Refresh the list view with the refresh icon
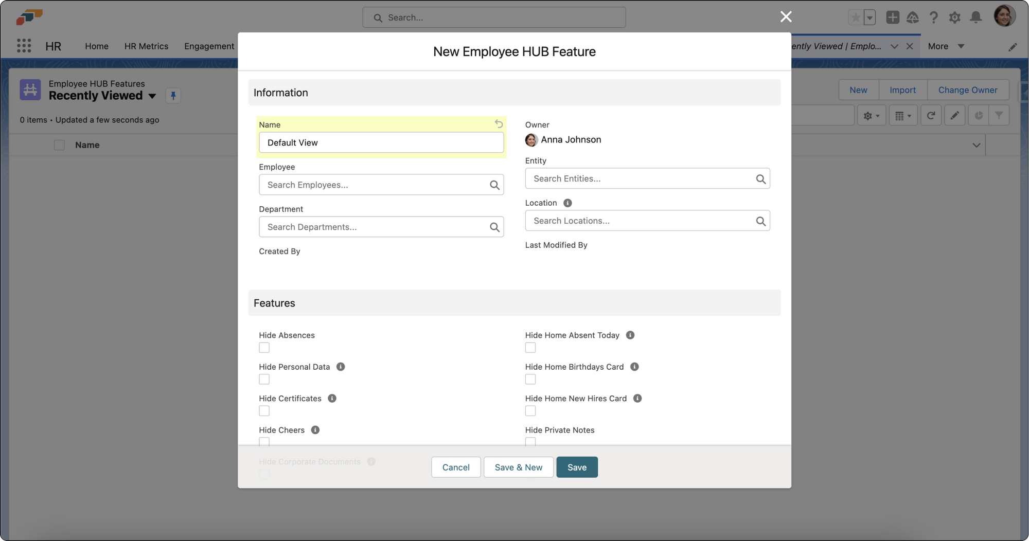The image size is (1029, 541). (931, 115)
